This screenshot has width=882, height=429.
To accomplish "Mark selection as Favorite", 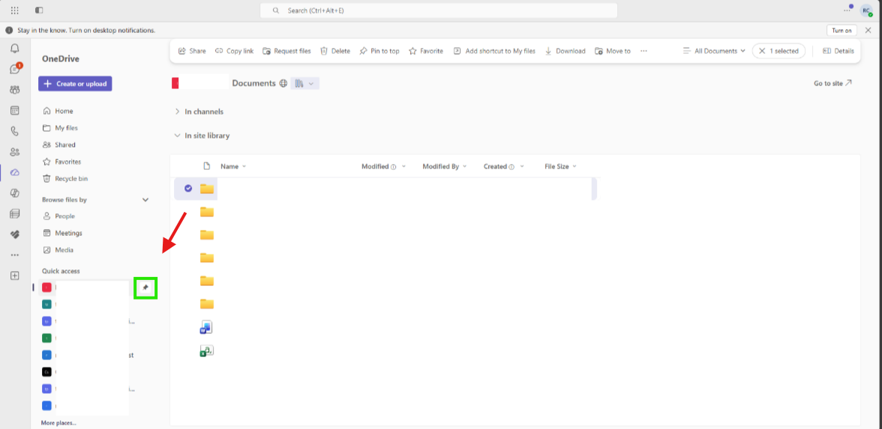I will pos(426,51).
